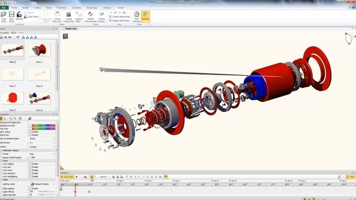Adjust the Lights diffuse slider

coord(46,191)
